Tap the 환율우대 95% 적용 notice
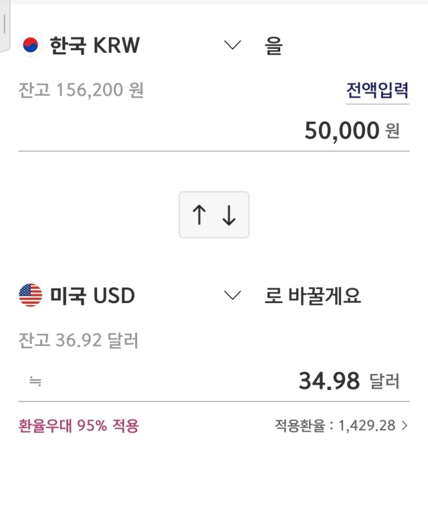 tap(78, 426)
